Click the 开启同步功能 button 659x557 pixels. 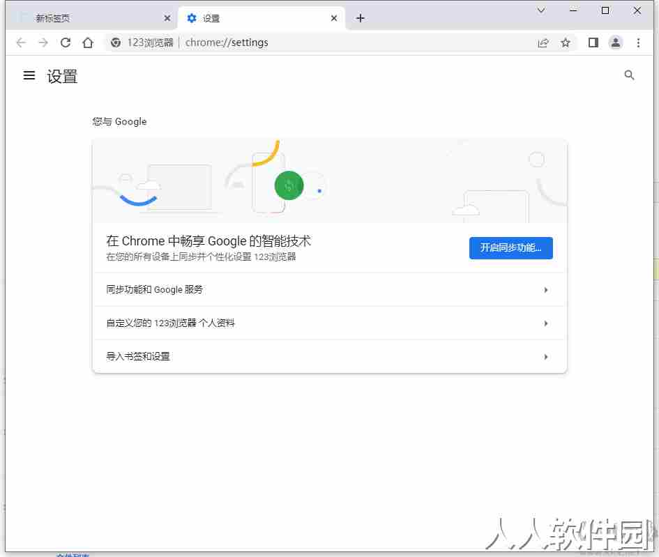(510, 248)
